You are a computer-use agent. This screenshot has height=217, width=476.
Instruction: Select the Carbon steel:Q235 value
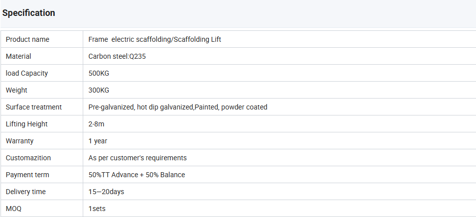(117, 56)
